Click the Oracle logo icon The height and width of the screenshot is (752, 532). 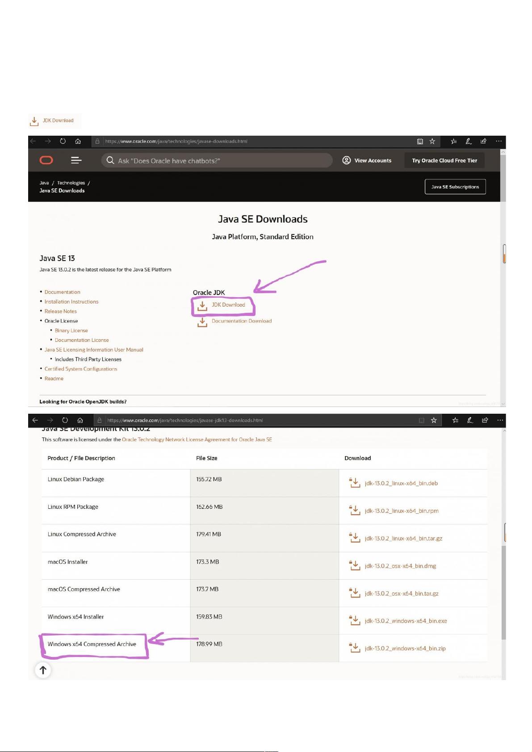pyautogui.click(x=46, y=160)
